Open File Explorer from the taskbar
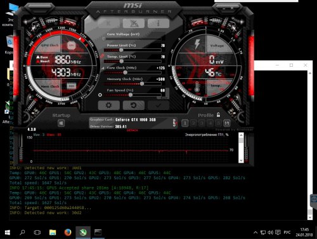Image resolution: width=317 pixels, height=239 pixels. pyautogui.click(x=53, y=233)
